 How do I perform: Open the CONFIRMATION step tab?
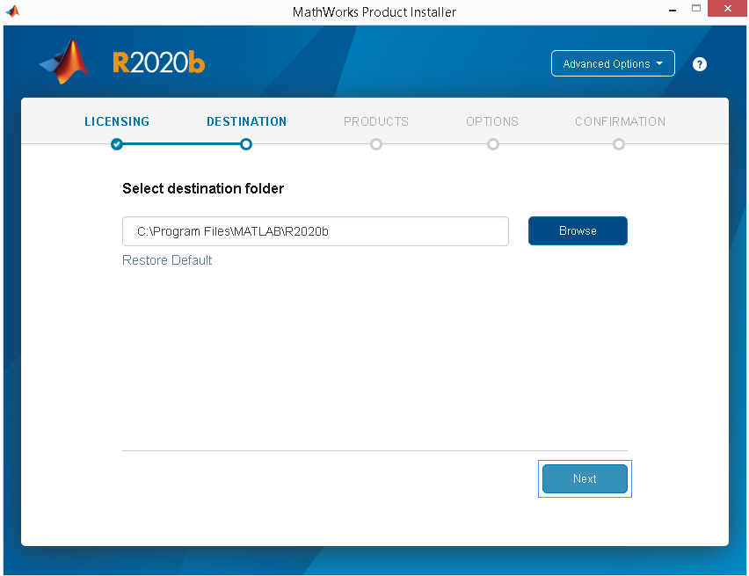(x=620, y=121)
